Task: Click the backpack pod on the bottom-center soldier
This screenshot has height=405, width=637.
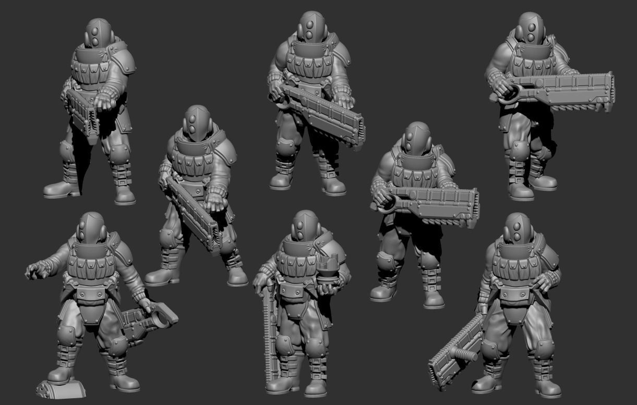Action: tap(330, 267)
